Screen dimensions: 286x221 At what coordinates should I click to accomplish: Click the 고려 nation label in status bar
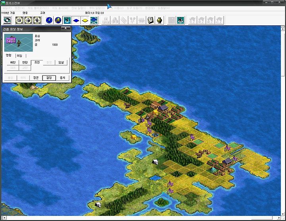43,13
